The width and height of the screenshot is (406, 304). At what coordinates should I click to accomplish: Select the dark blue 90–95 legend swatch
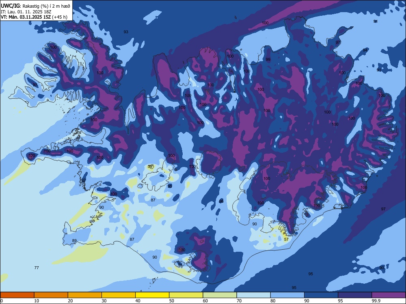(321, 295)
